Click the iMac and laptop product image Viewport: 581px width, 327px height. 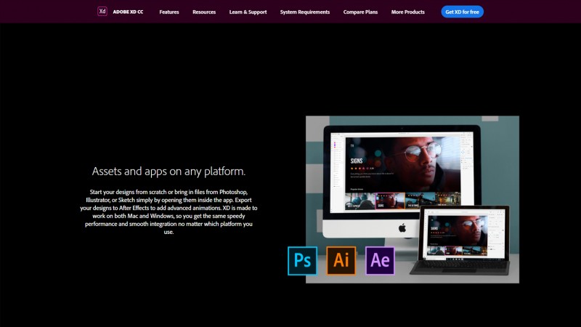[413, 199]
